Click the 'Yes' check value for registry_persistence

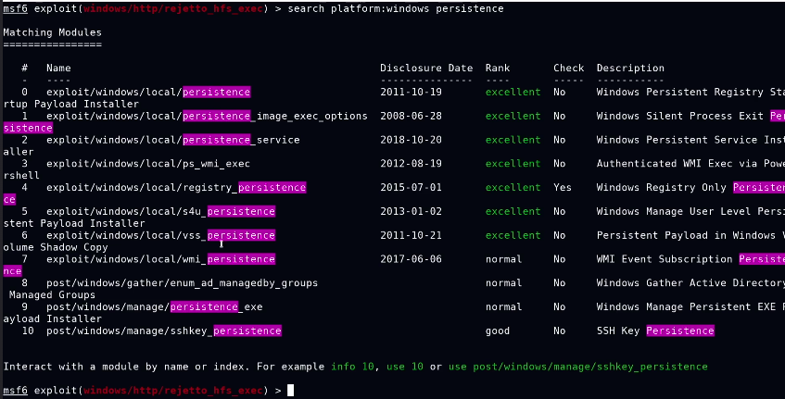[x=563, y=187]
